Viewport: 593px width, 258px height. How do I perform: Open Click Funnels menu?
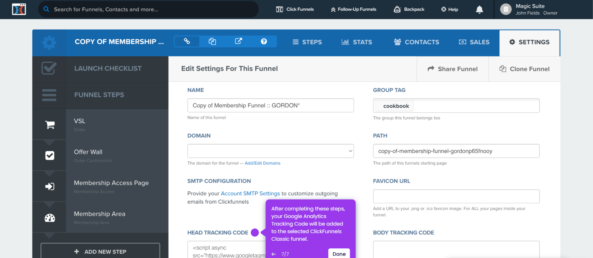(295, 9)
